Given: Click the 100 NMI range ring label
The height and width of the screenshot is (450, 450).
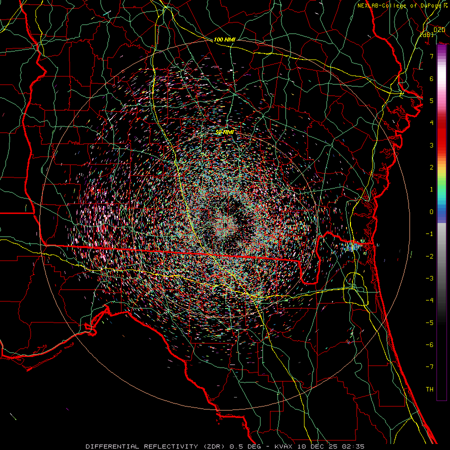Looking at the screenshot, I should (224, 39).
